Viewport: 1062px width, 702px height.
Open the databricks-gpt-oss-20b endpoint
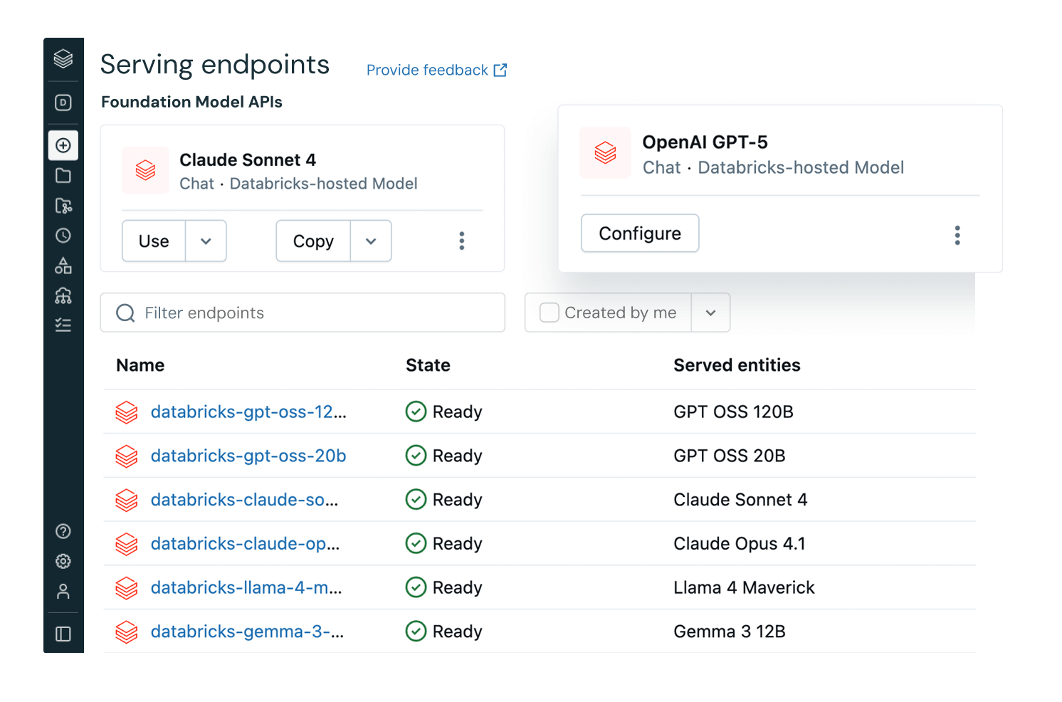(x=248, y=456)
